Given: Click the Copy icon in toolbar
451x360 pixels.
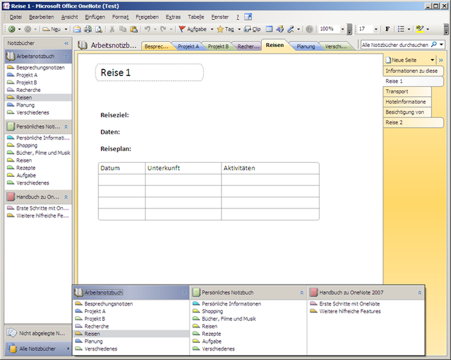Looking at the screenshot, I should 123,29.
